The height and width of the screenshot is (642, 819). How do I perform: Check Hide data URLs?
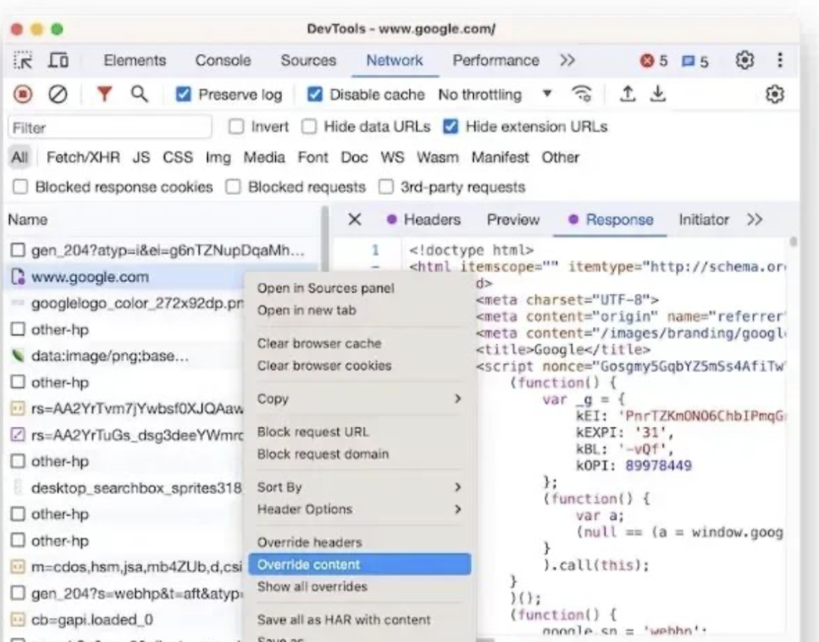[309, 127]
